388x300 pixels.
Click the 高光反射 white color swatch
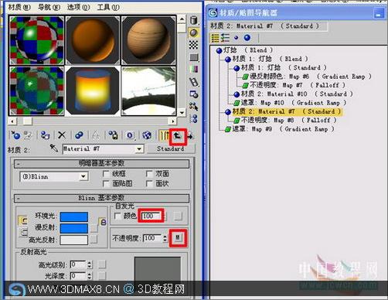74,240
